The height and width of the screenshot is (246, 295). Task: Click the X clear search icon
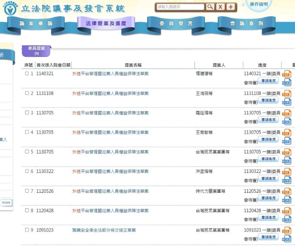(x=220, y=7)
